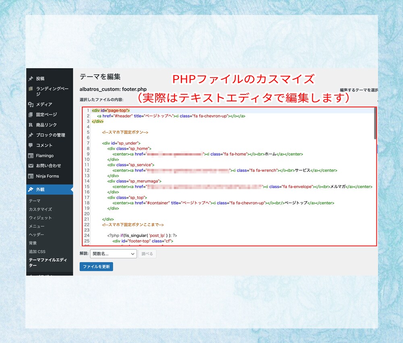Open お問い合わせ menu item
Viewport: 403px width, 343px height.
click(50, 166)
